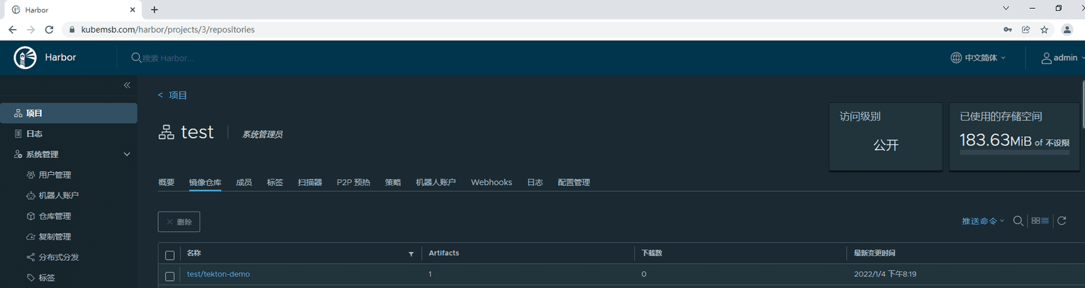Click the 183.63MiB storage value

[x=995, y=140]
